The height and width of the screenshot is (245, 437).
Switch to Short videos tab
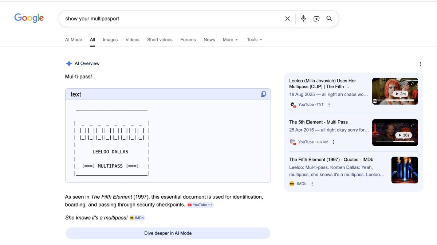point(160,40)
